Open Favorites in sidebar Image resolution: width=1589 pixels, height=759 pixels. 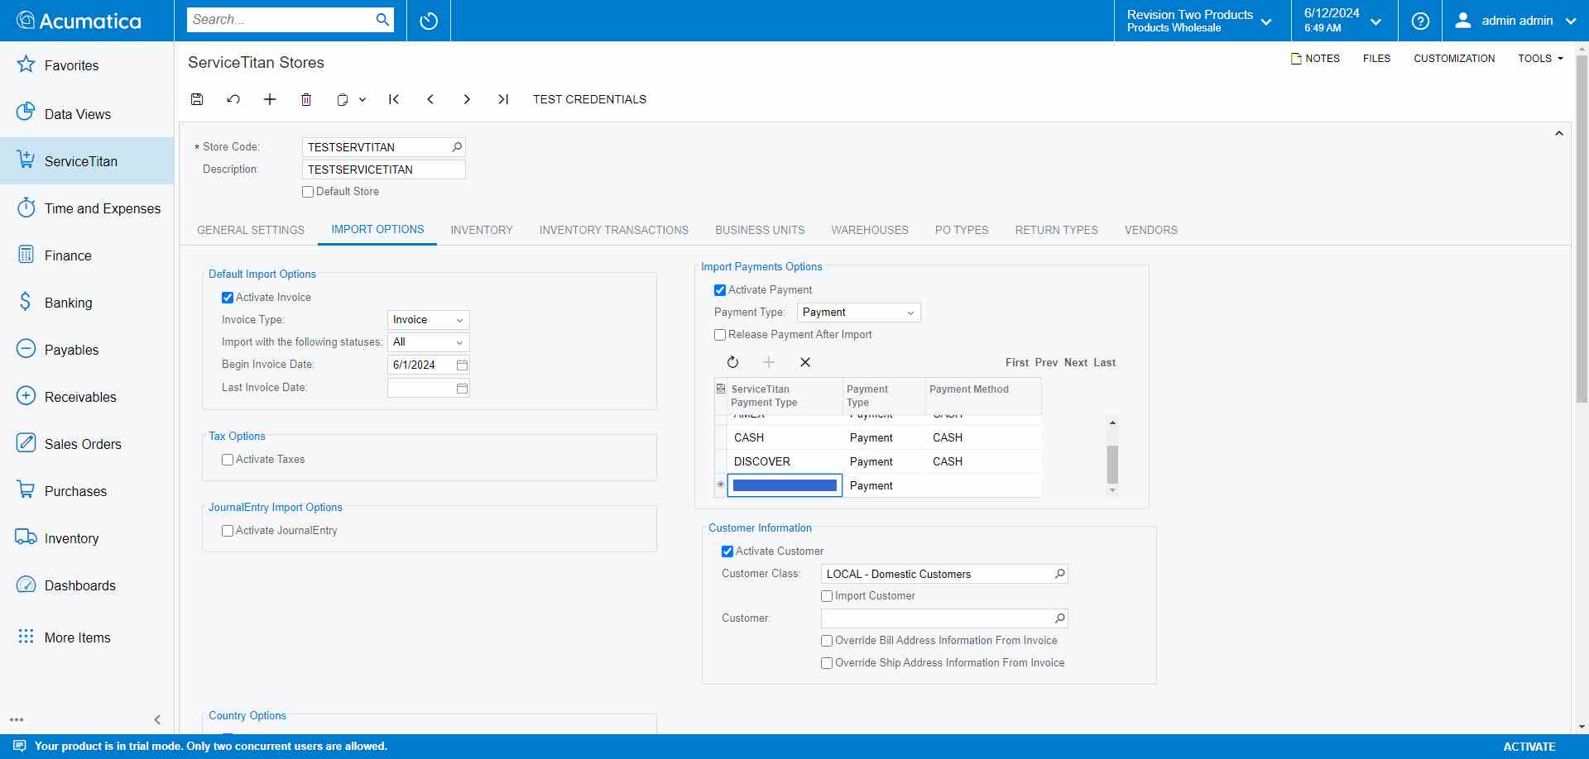[x=87, y=65]
